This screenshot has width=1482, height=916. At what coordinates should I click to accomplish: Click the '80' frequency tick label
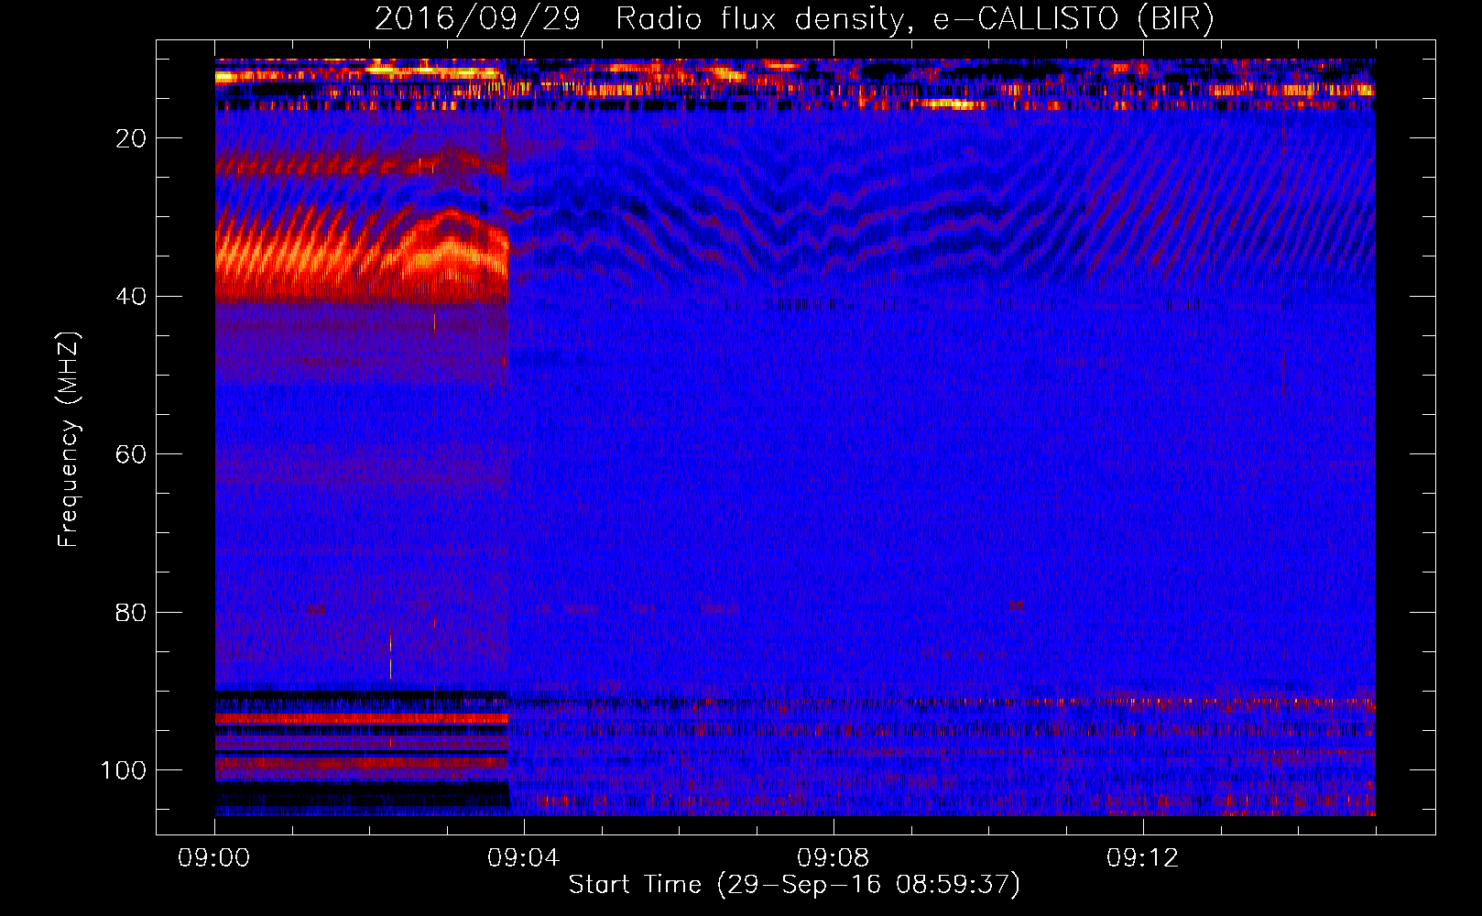point(132,612)
